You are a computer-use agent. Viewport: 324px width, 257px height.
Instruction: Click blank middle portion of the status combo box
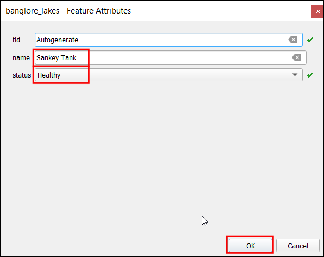176,75
